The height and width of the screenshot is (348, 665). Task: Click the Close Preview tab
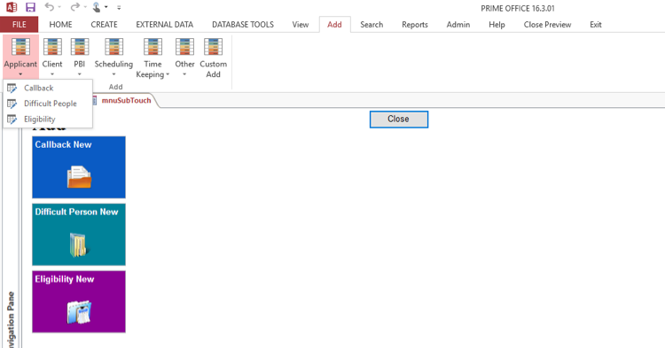point(547,25)
